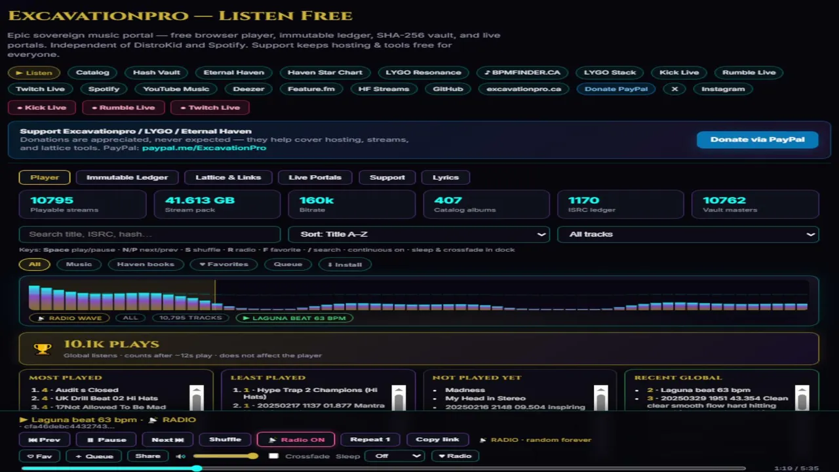The height and width of the screenshot is (472, 839).
Task: Click the Install download chip
Action: [x=345, y=264]
